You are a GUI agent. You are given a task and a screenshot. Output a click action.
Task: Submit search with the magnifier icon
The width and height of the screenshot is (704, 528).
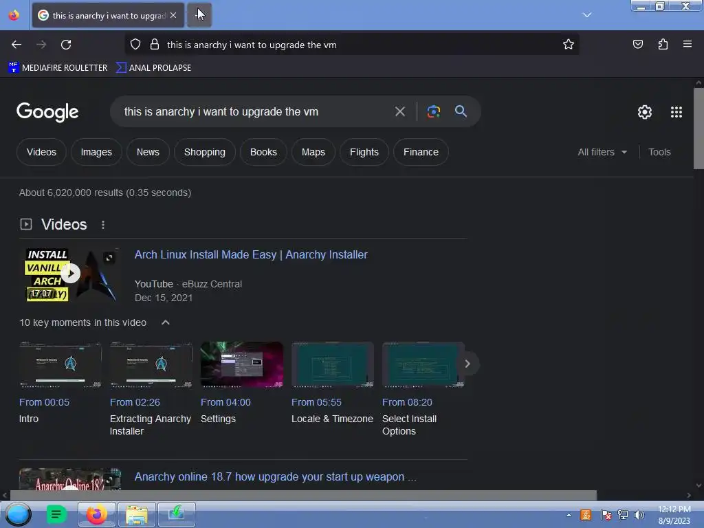pyautogui.click(x=461, y=111)
